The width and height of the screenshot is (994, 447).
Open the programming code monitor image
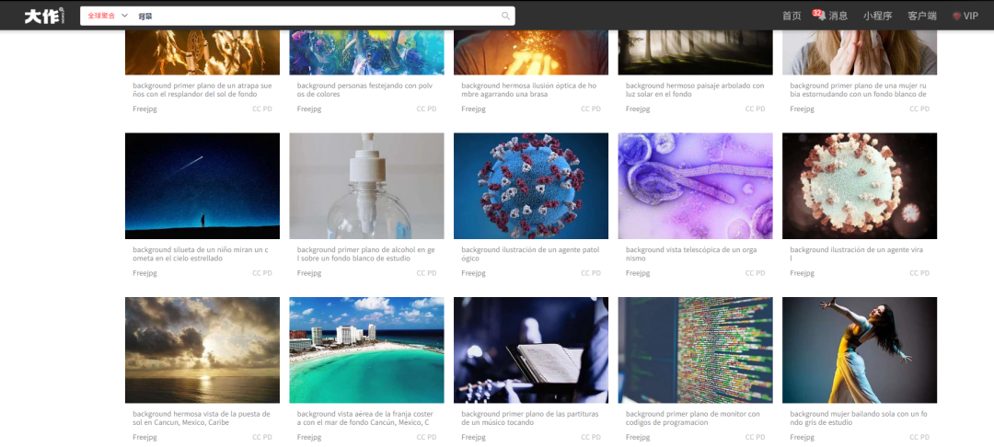coord(696,350)
